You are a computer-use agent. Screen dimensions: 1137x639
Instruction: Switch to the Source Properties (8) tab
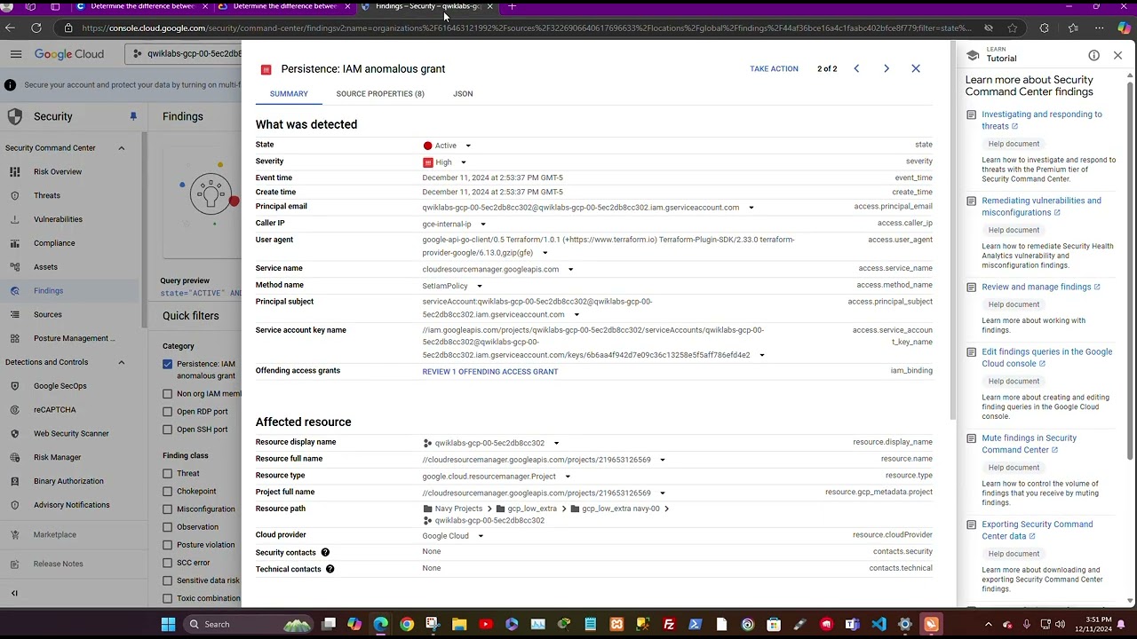coord(380,93)
